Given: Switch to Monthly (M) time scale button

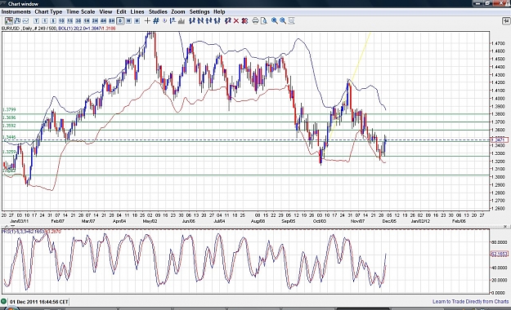Looking at the screenshot, I should tap(137, 21).
